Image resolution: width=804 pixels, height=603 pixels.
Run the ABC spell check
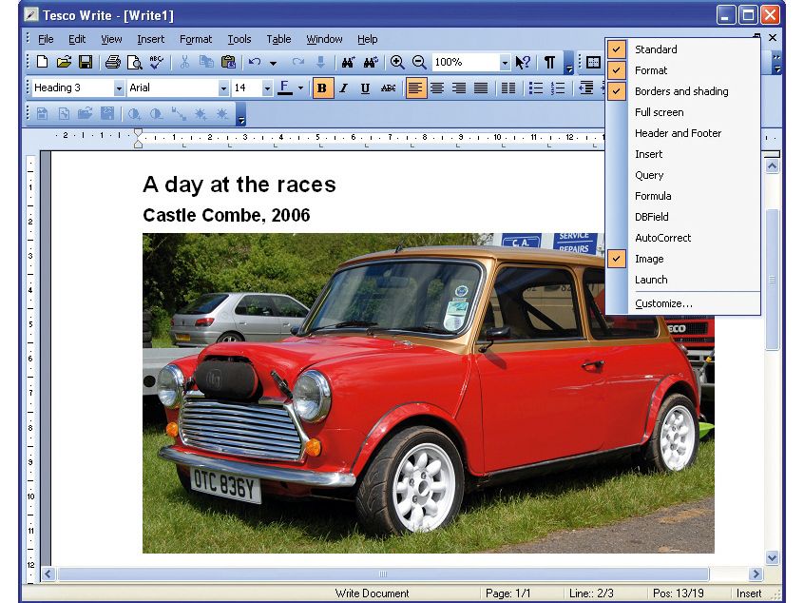(157, 62)
